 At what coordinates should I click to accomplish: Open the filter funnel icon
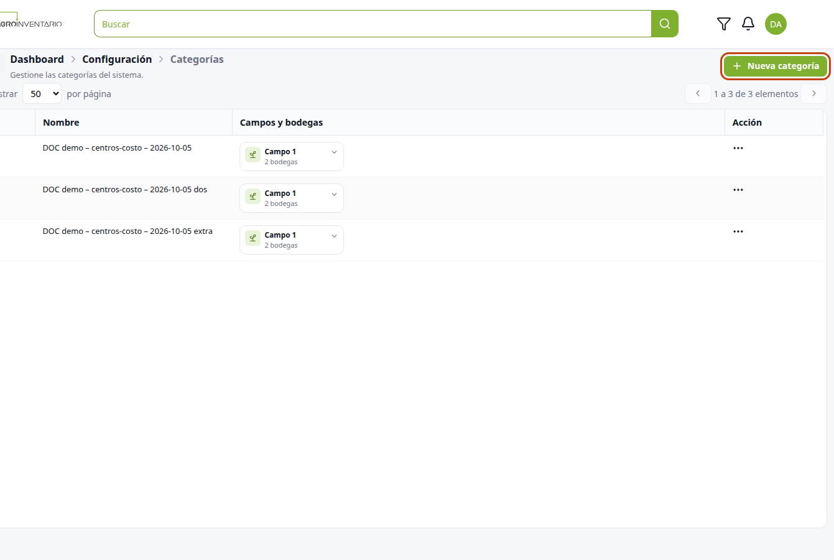(724, 24)
